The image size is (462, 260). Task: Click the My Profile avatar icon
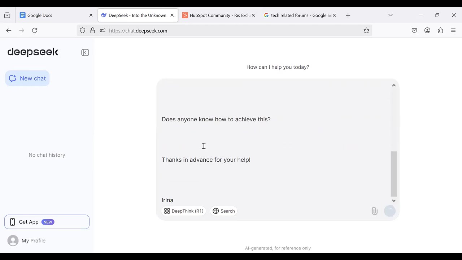(x=13, y=240)
